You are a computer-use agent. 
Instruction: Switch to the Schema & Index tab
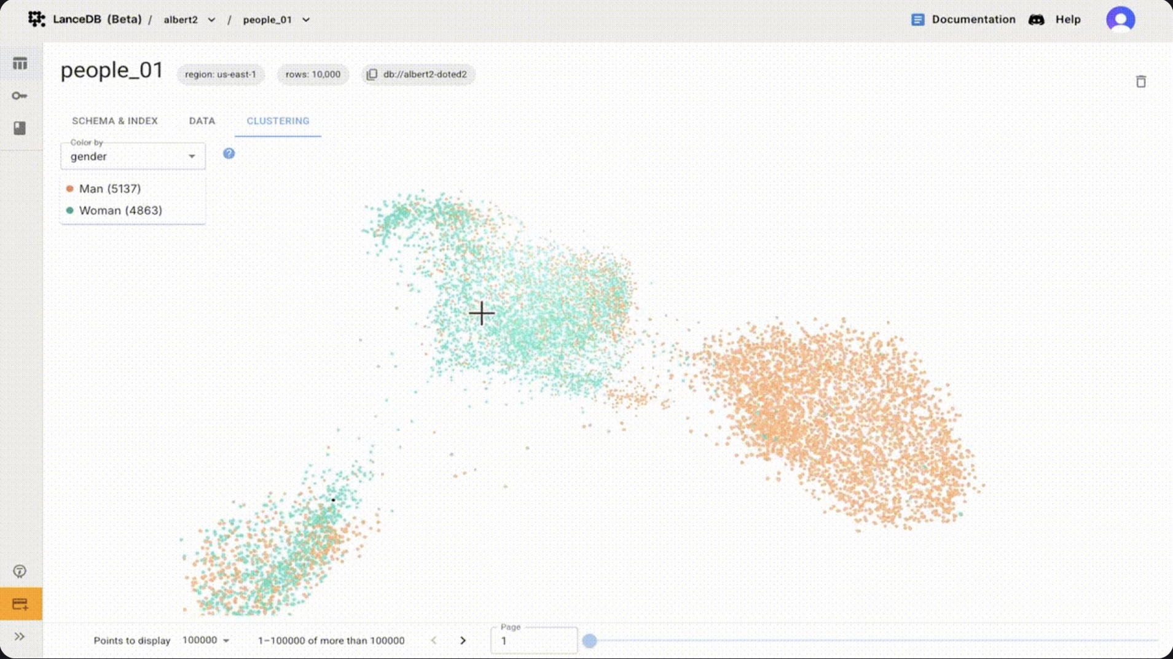(x=115, y=121)
